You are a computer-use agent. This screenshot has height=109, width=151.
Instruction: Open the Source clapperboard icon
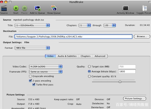(x=4, y=8)
